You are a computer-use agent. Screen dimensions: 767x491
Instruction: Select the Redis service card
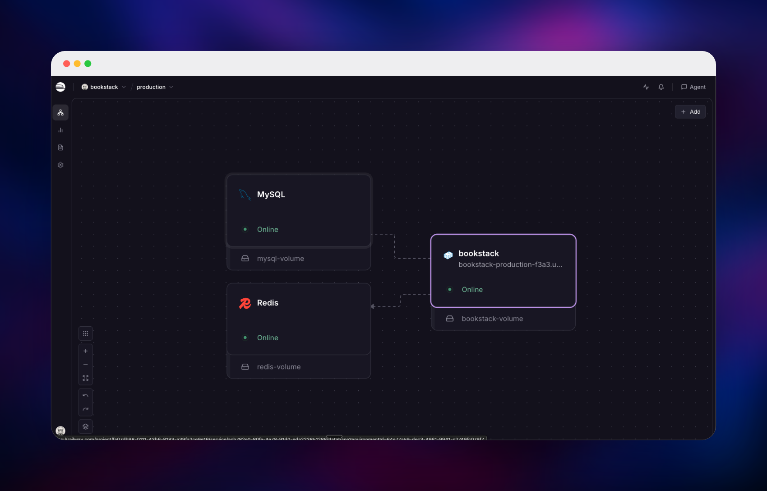pyautogui.click(x=299, y=319)
